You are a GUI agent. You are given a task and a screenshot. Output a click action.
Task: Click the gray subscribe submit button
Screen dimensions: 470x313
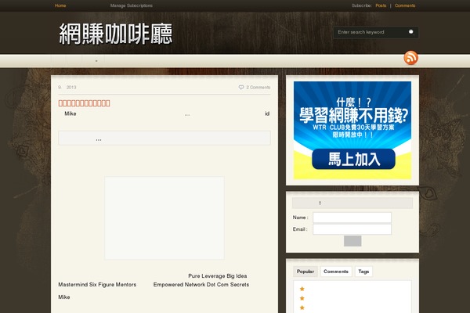(352, 241)
